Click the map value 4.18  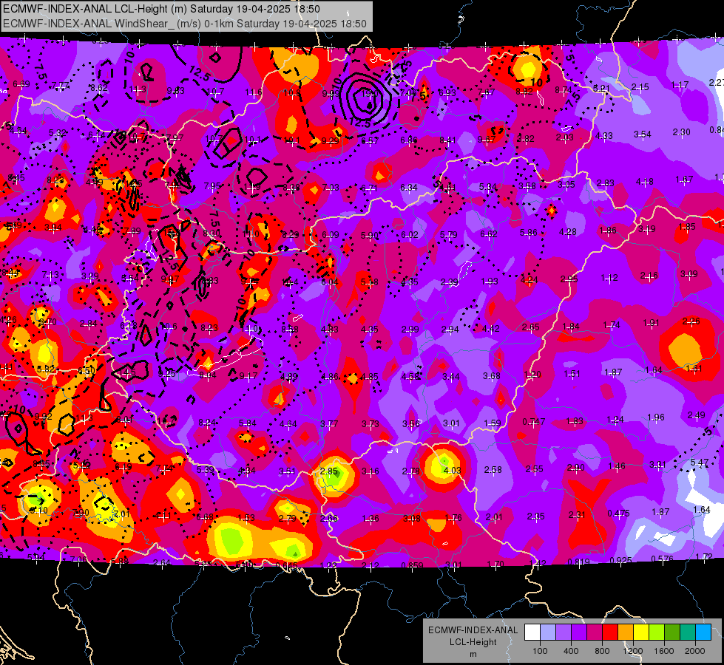pos(645,182)
